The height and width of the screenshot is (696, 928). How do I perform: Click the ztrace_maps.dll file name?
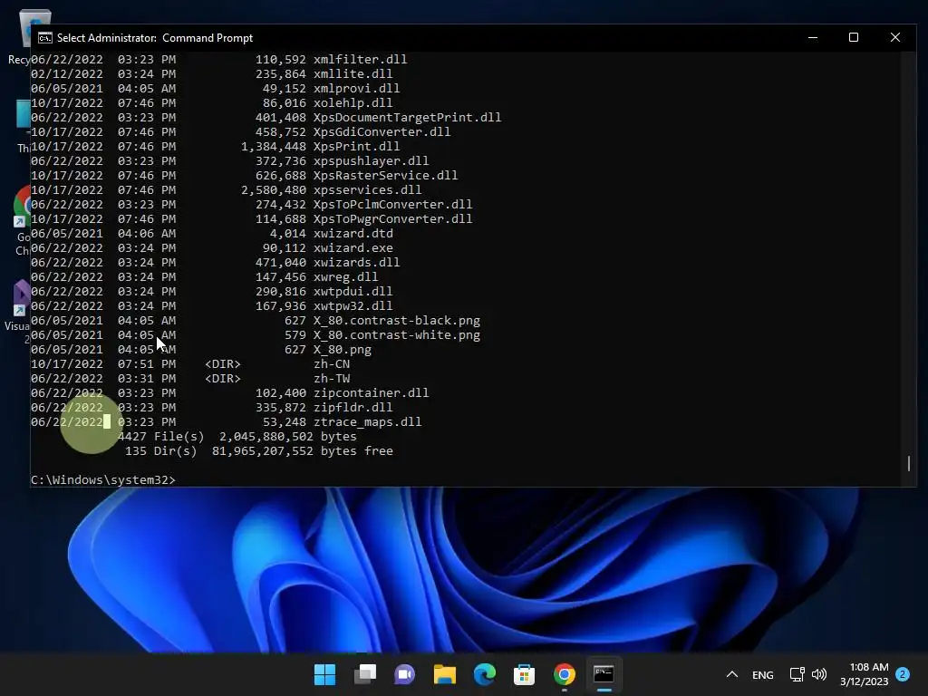click(368, 422)
